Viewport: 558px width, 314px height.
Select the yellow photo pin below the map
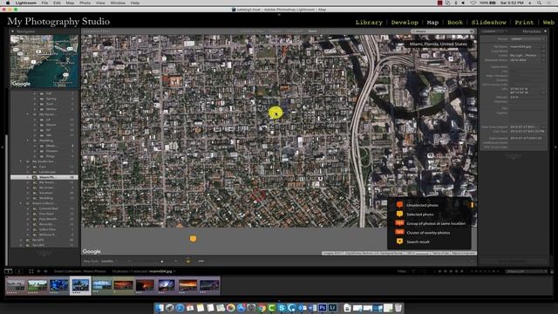pos(193,239)
